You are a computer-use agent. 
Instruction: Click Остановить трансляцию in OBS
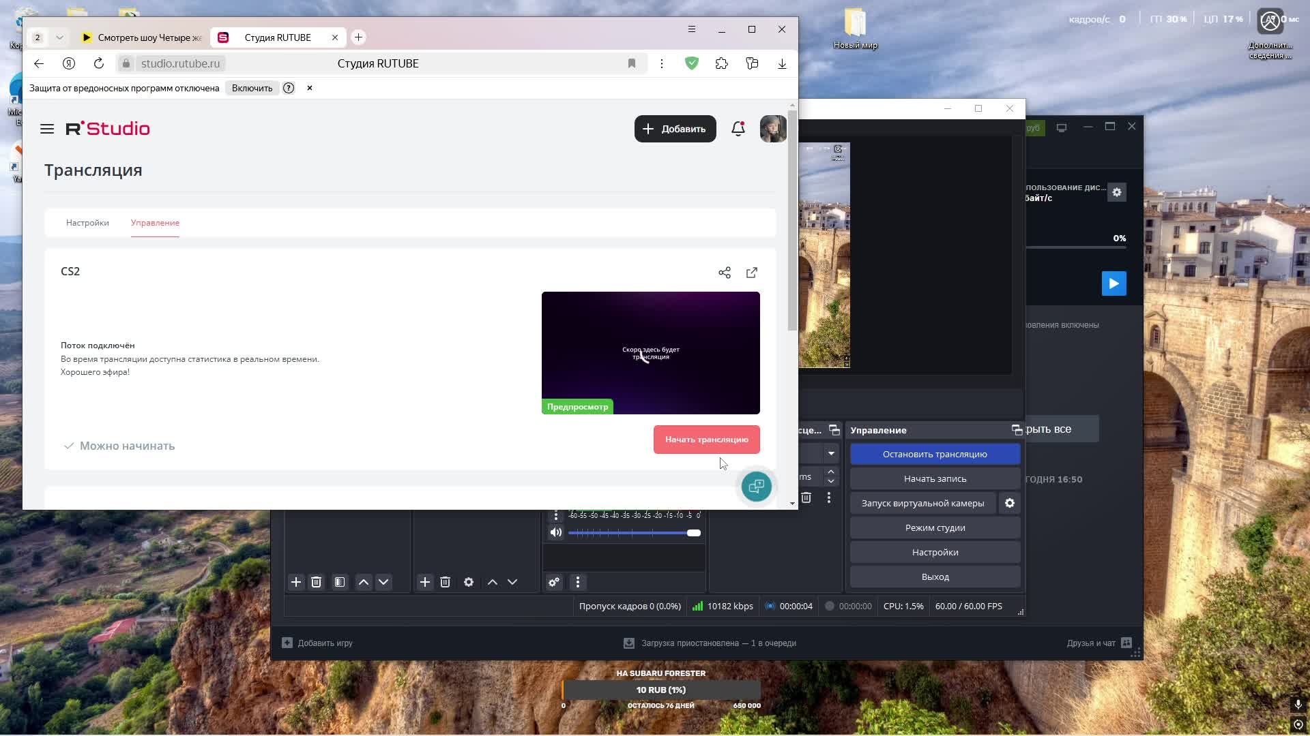(x=935, y=454)
